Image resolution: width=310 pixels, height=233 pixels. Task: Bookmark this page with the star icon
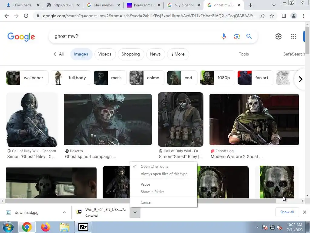click(272, 16)
